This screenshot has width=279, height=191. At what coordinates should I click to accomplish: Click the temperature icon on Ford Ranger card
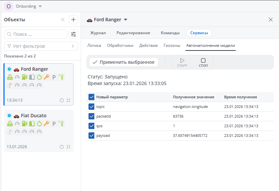[61, 77]
